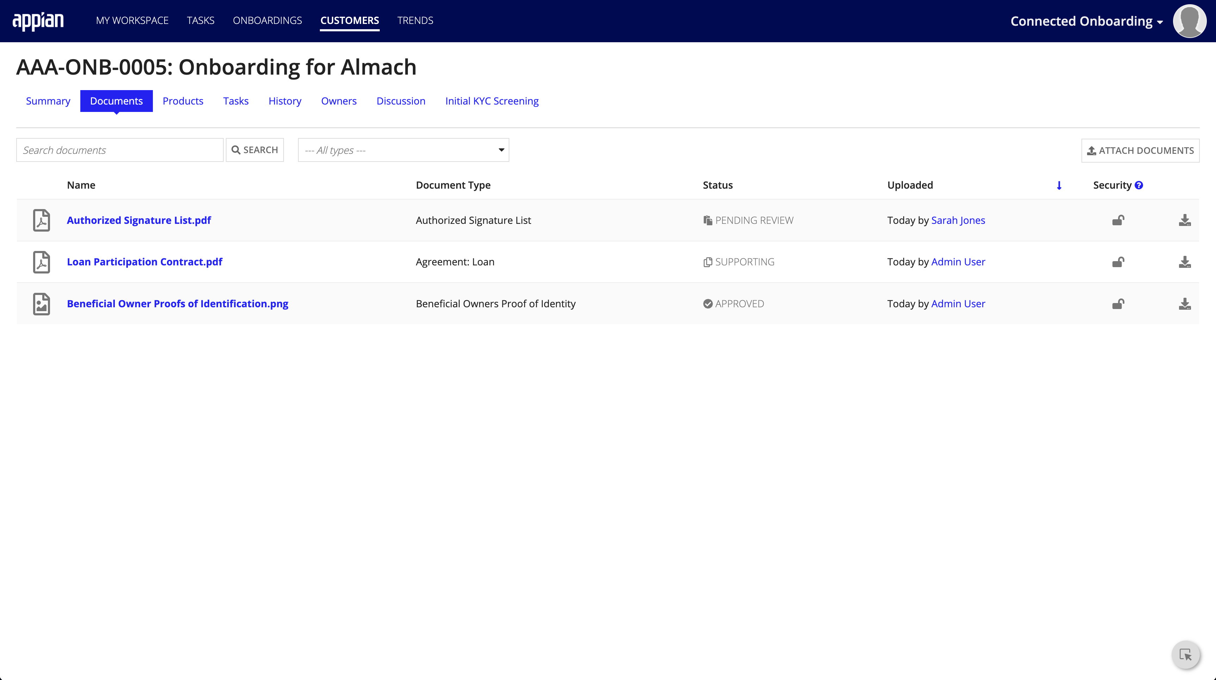Toggle security lock for Beneficial Owner Proofs file

pos(1118,304)
